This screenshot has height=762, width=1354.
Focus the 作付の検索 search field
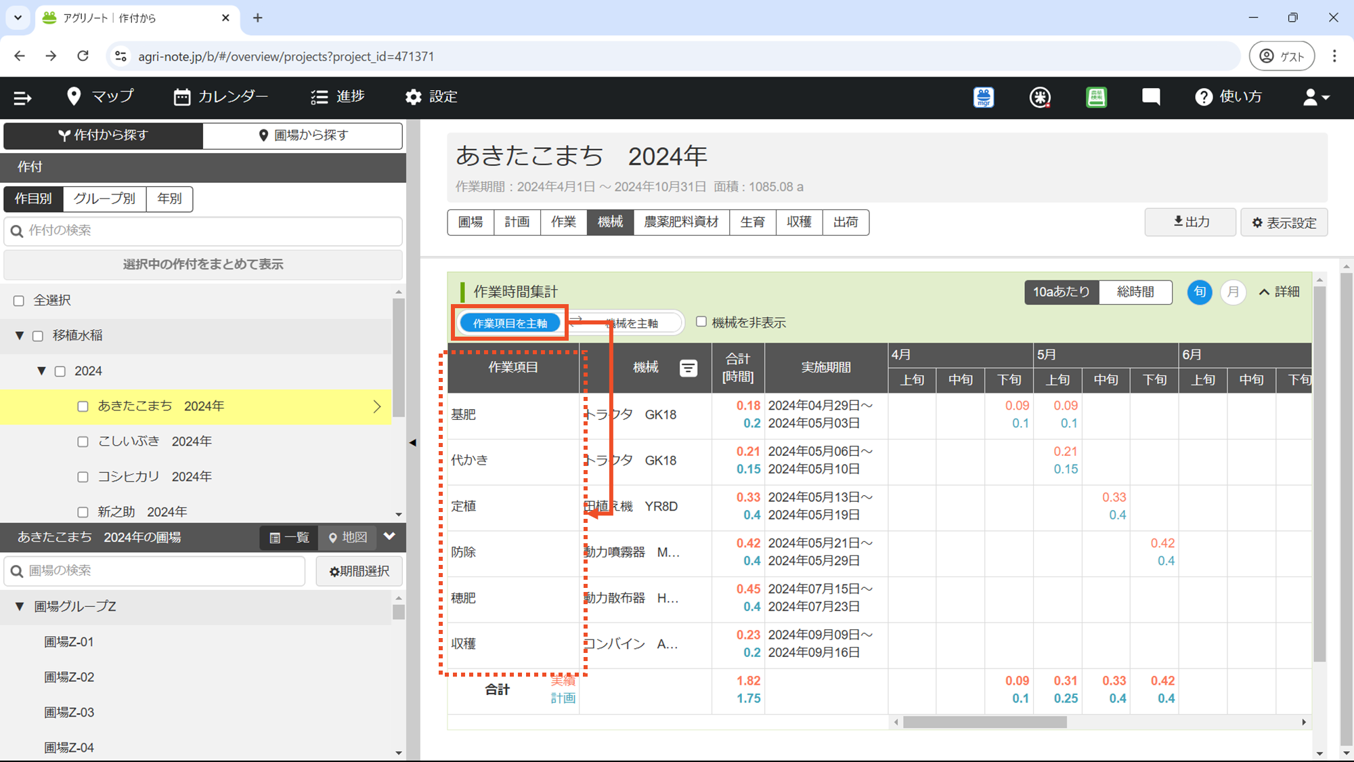tap(203, 231)
